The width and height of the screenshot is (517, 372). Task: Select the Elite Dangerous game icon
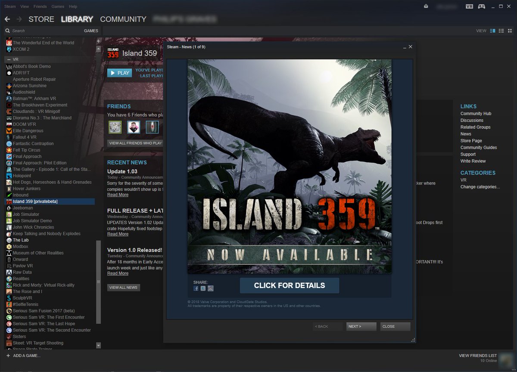pos(9,131)
